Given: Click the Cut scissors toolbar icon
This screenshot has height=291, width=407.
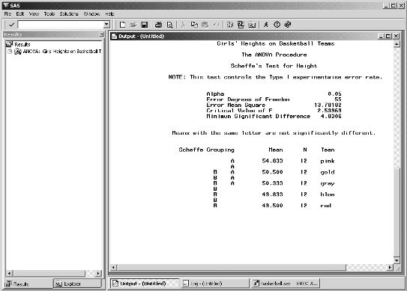Looking at the screenshot, I should click(x=183, y=25).
